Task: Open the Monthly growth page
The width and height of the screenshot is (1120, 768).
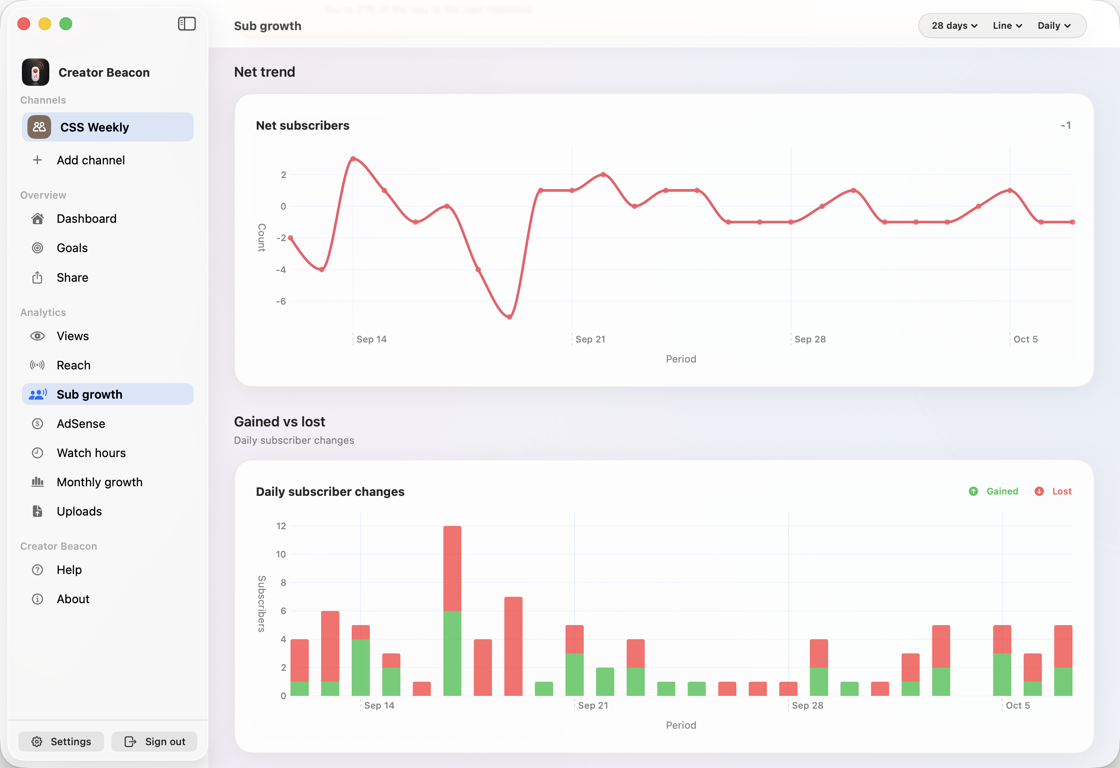Action: [x=107, y=482]
